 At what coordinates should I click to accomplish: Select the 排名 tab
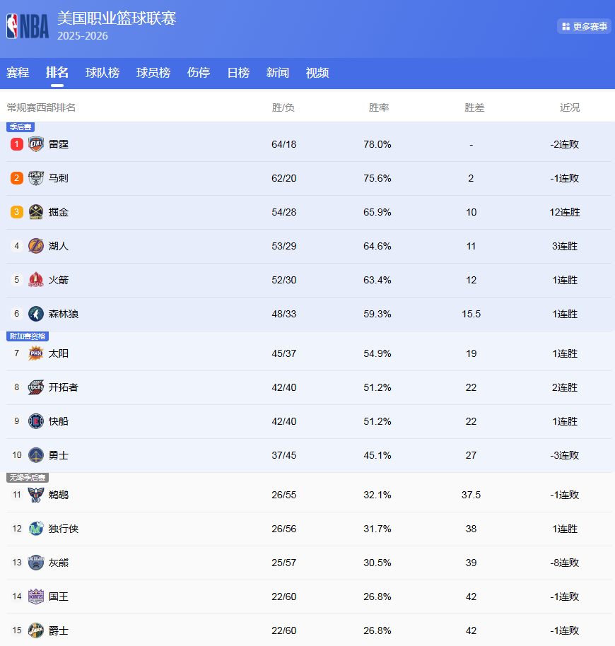point(57,73)
